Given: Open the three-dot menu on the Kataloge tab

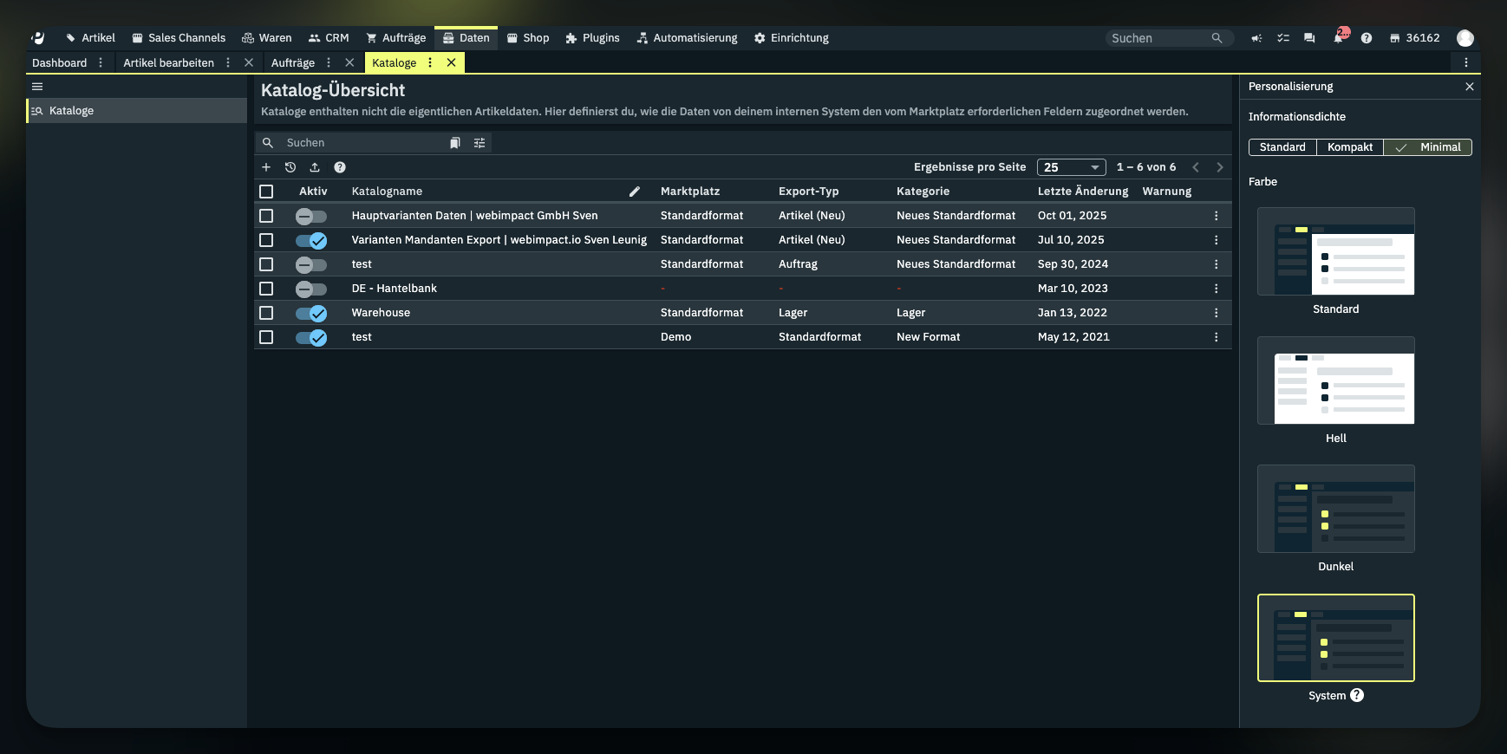Looking at the screenshot, I should coord(430,62).
